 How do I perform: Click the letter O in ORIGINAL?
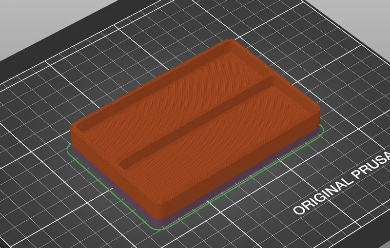pos(299,209)
